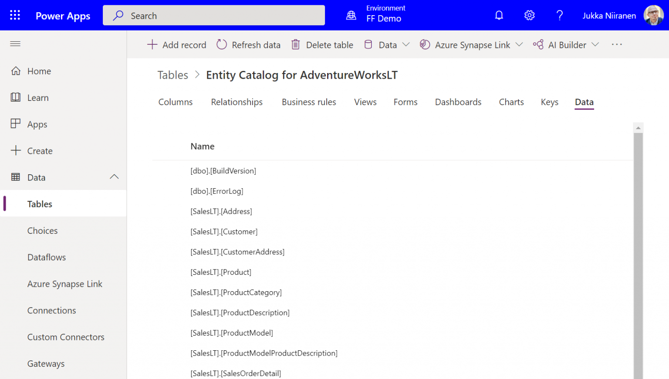Screen dimensions: 669x379
Task: Click the FF Demo environment name
Action: 384,19
